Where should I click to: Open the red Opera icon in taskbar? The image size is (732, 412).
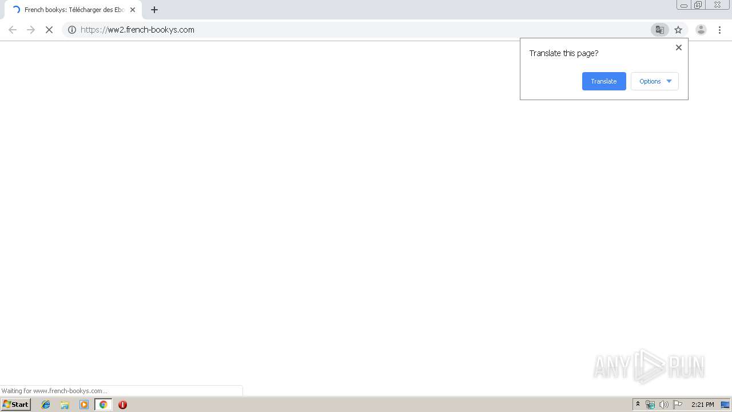(x=122, y=405)
